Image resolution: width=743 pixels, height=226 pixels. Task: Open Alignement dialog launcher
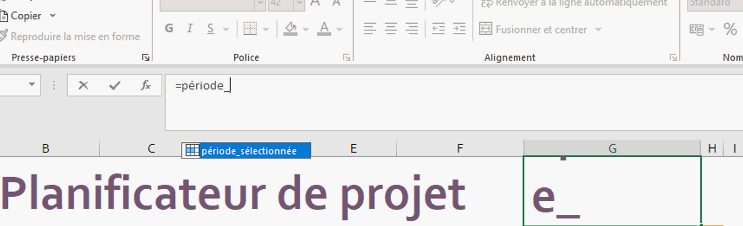pos(673,57)
